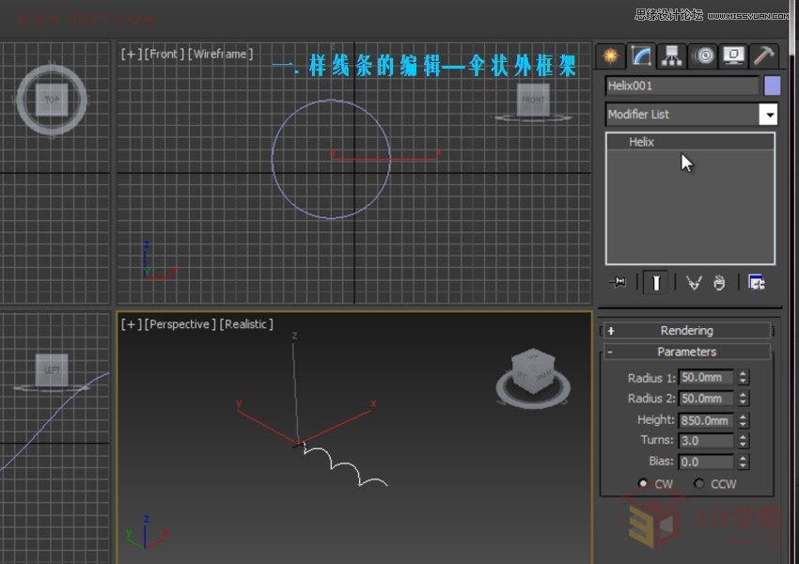Screen dimensions: 799x564
Task: Expand the Rendering rollout
Action: (687, 330)
